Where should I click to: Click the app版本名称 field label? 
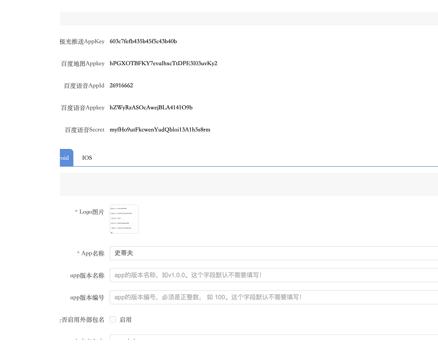[x=87, y=276]
